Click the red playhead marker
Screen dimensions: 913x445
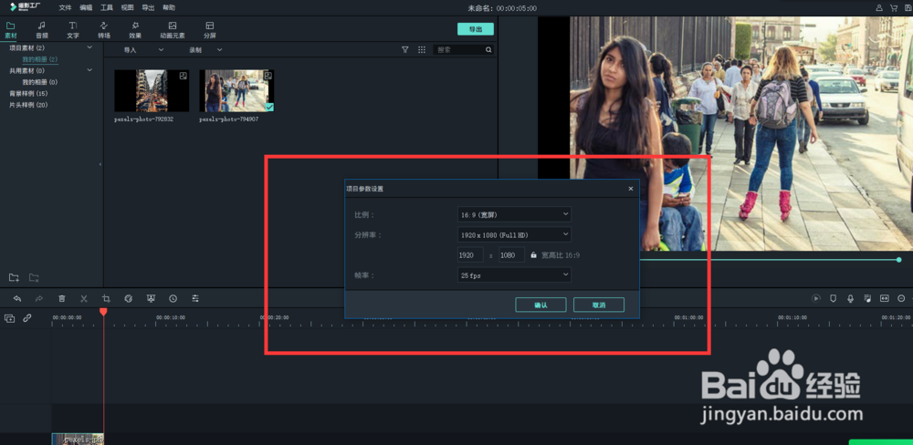point(104,313)
